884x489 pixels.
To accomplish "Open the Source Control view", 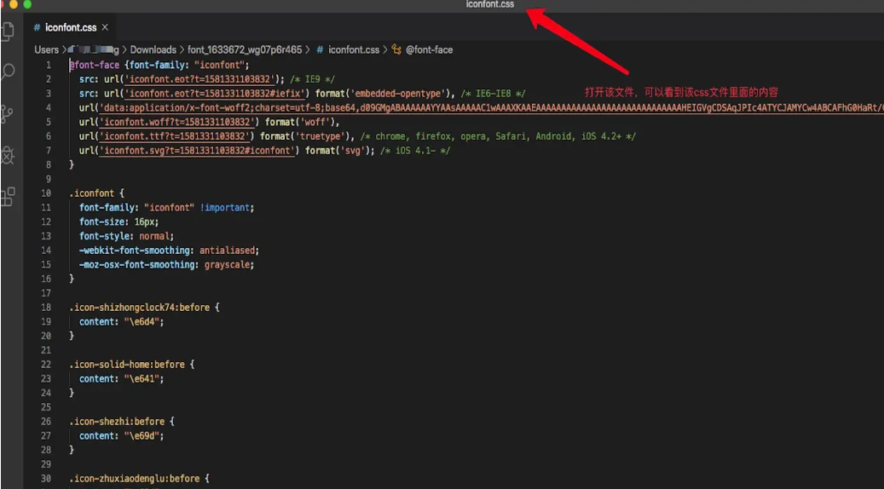I will 8,113.
